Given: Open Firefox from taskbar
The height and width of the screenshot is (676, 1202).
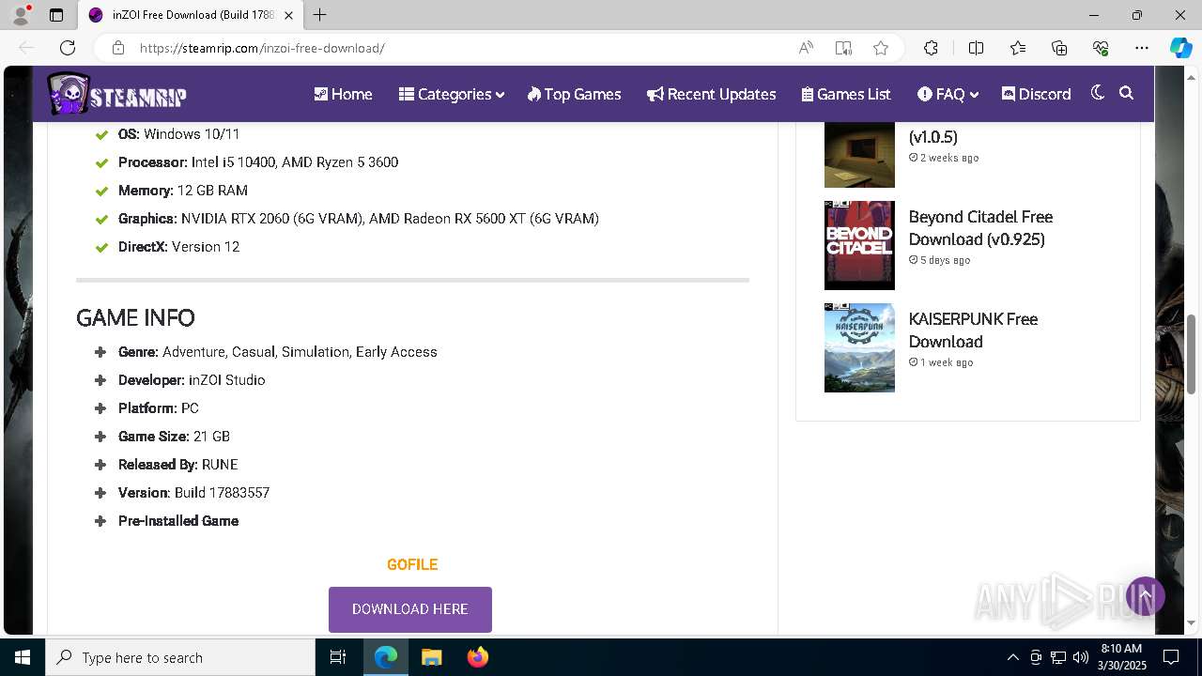Looking at the screenshot, I should (477, 657).
